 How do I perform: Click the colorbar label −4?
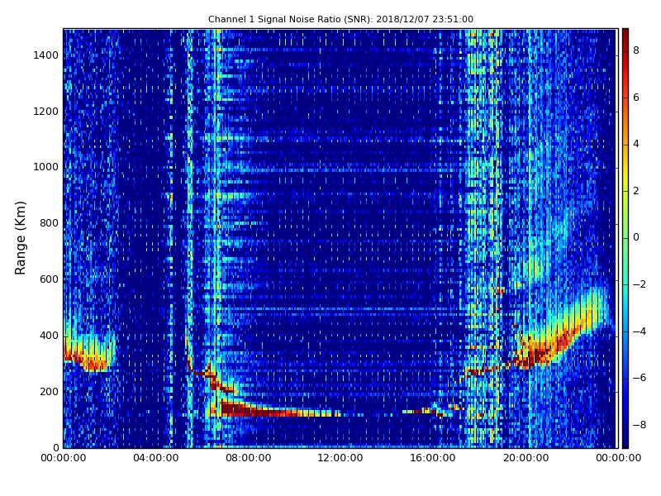coord(640,331)
